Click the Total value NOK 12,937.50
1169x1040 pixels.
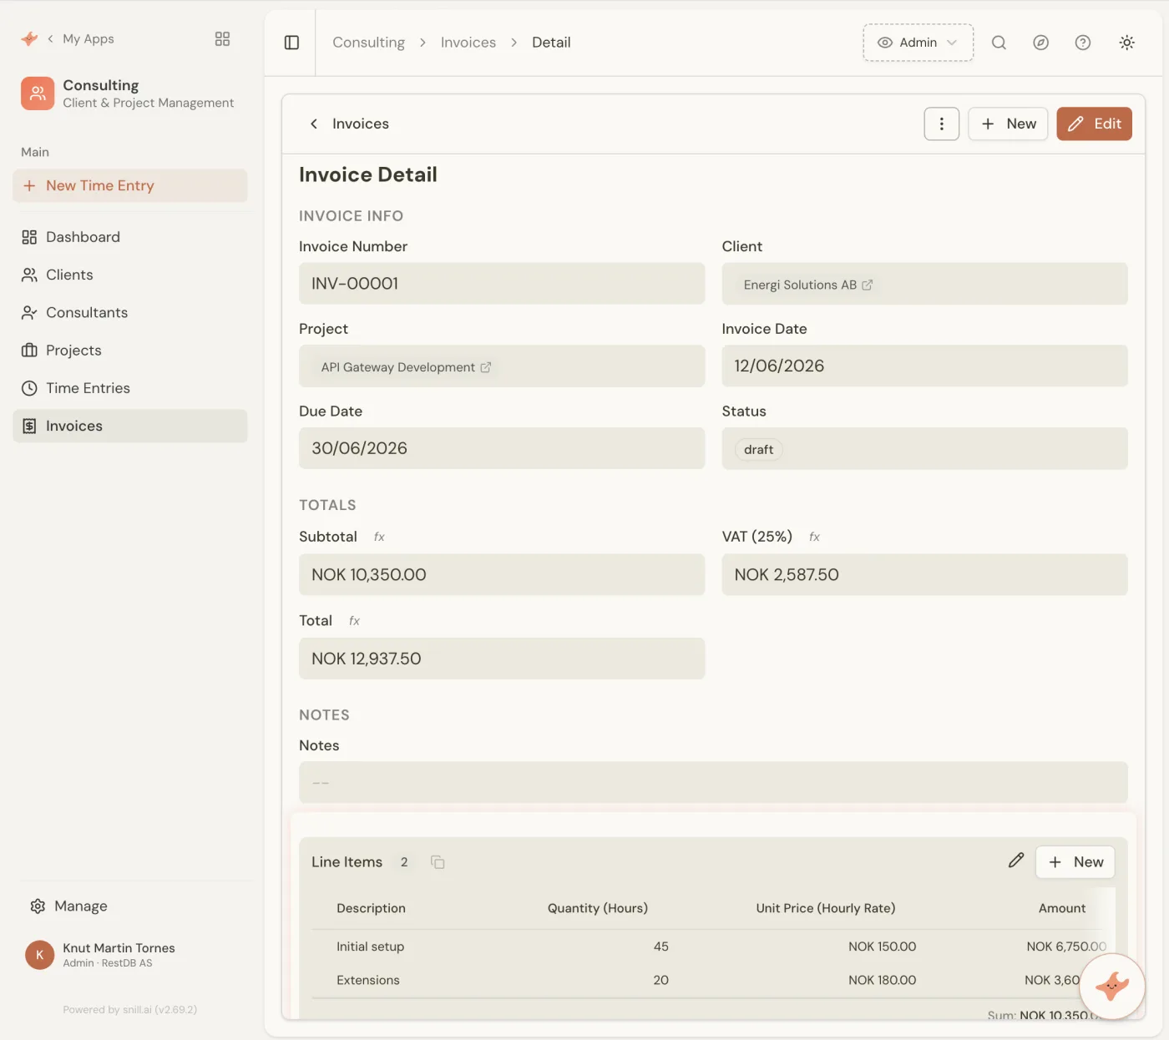[x=502, y=659]
